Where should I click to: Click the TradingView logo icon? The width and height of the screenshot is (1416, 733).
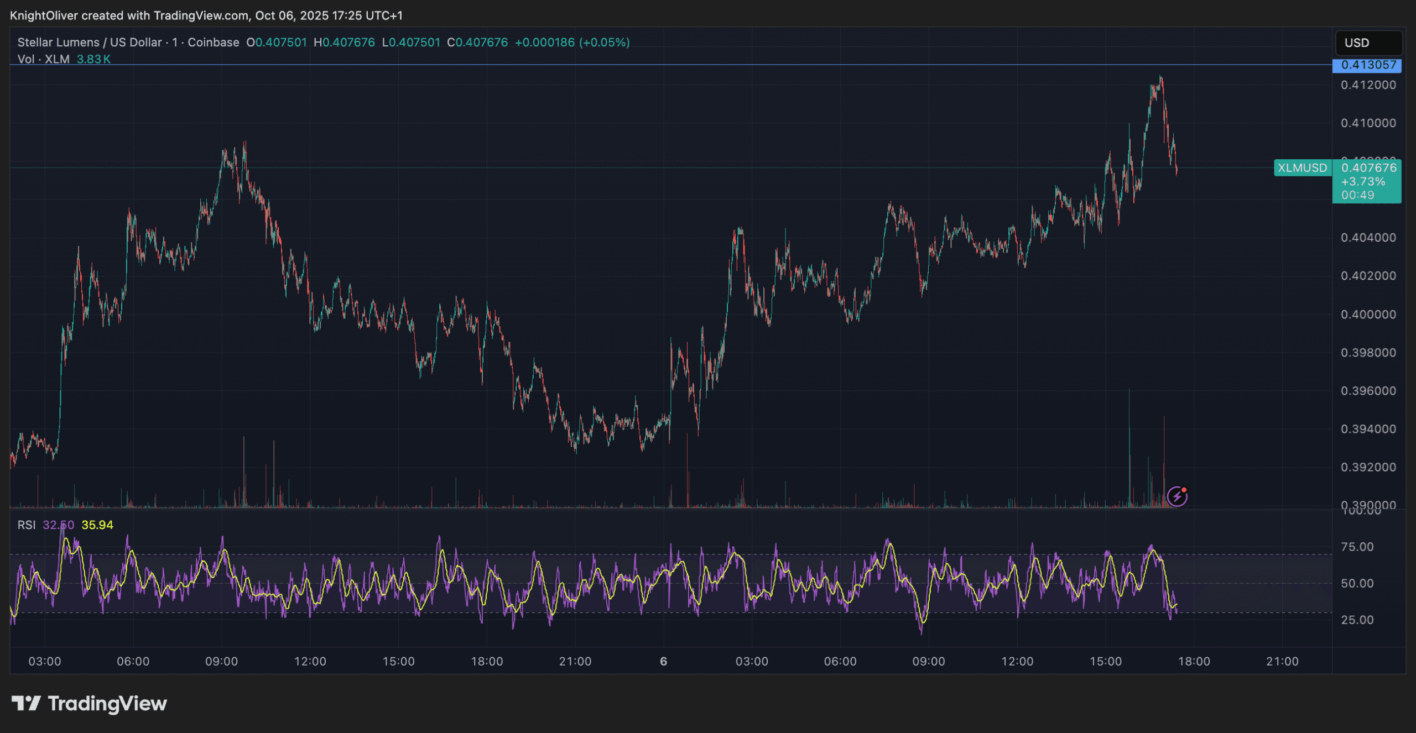coord(26,703)
